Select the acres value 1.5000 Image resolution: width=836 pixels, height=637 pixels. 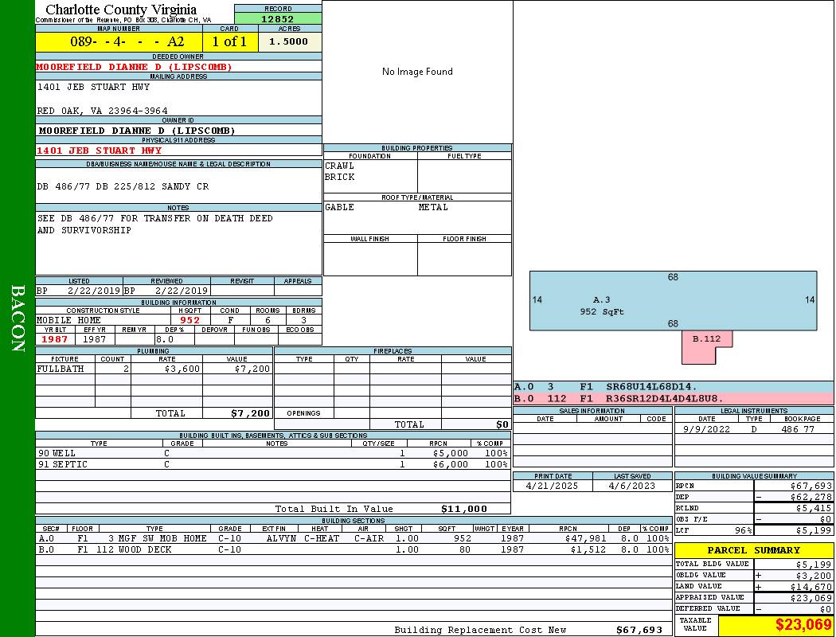point(289,41)
